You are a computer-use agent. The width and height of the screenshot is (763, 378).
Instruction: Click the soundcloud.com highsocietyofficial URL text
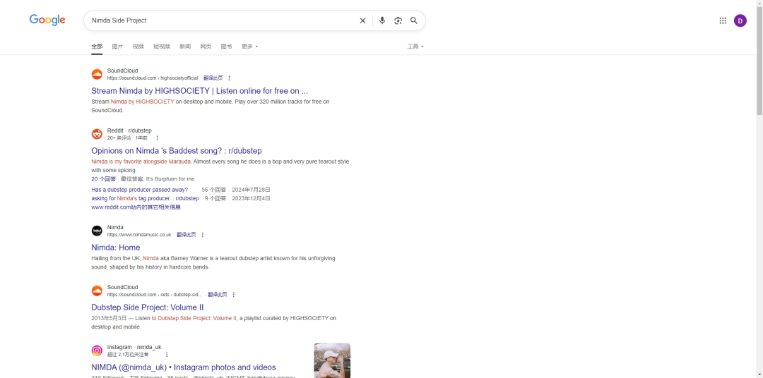click(153, 78)
